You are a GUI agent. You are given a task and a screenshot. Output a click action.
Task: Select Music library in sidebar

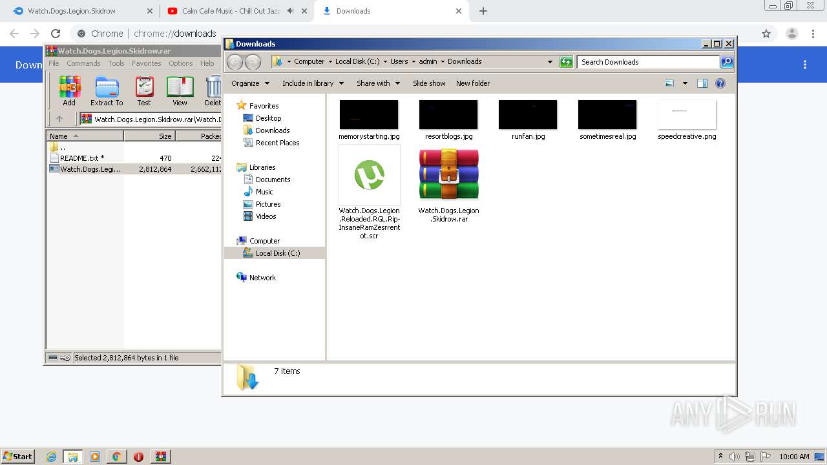tap(264, 192)
